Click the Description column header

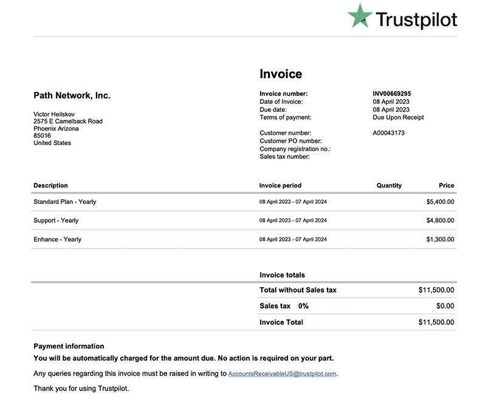[x=50, y=185]
